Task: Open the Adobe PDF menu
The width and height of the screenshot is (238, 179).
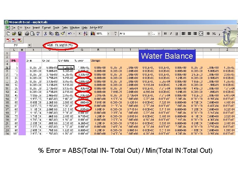Action: pos(96,28)
